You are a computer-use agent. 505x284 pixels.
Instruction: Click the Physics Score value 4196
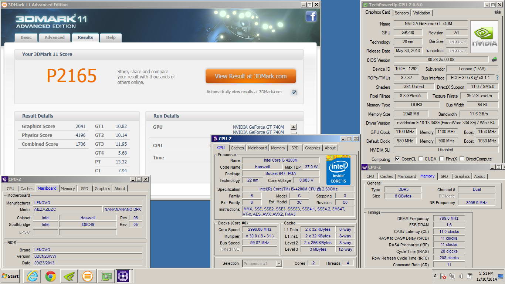point(81,135)
